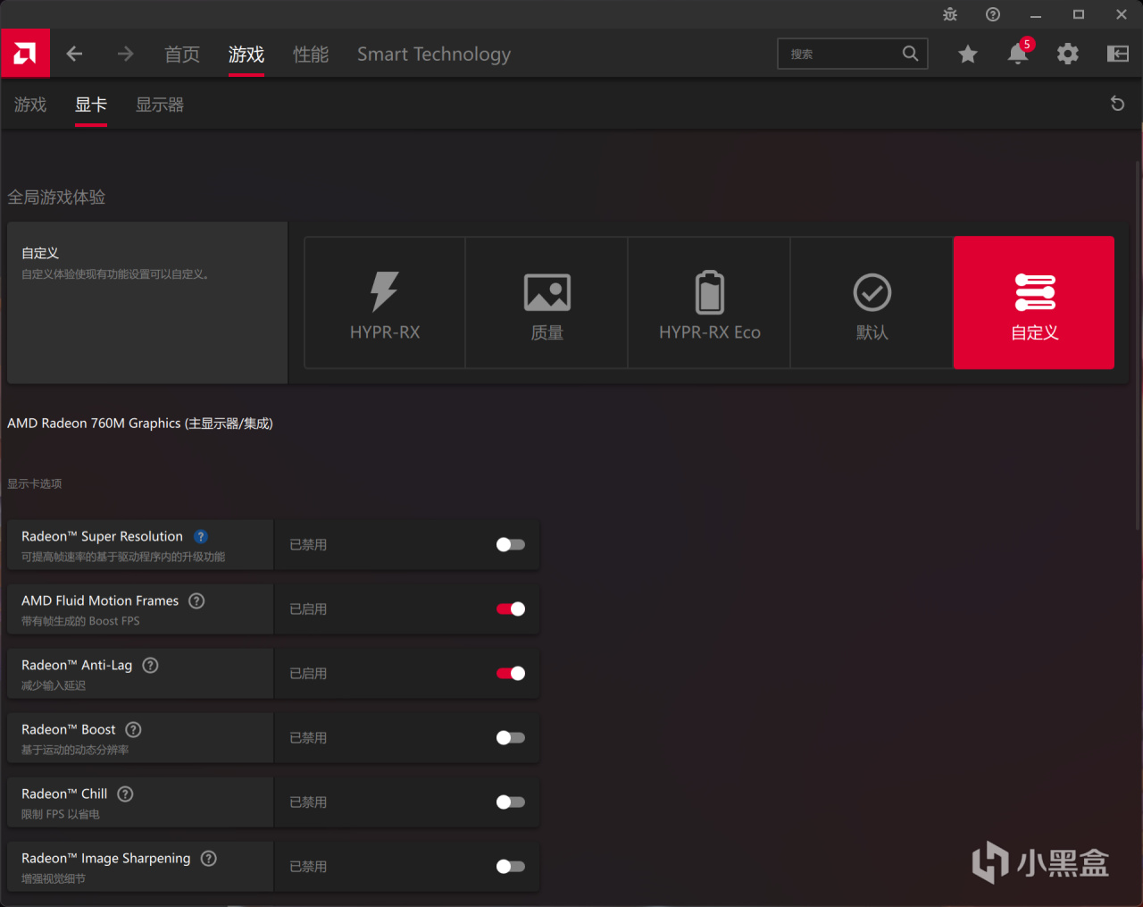Open favorites star icon
The image size is (1143, 907).
pyautogui.click(x=968, y=55)
